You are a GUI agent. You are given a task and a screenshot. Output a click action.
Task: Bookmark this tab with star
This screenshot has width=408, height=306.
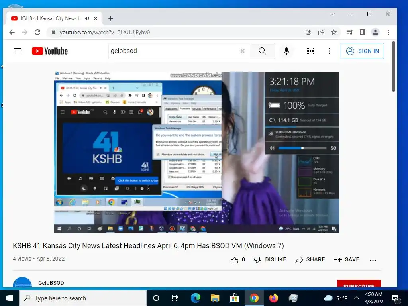click(334, 32)
